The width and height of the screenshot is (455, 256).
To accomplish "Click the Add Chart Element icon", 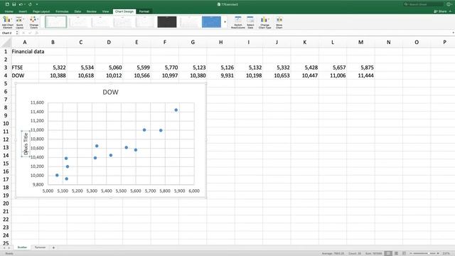I will point(8,22).
